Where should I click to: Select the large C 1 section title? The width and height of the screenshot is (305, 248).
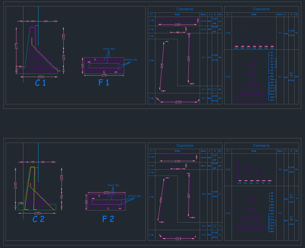click(x=40, y=83)
